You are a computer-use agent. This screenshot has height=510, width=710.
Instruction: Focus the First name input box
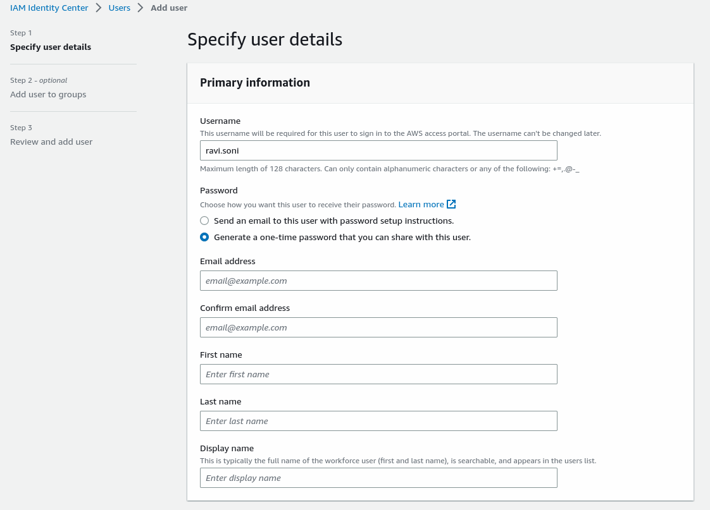point(378,374)
